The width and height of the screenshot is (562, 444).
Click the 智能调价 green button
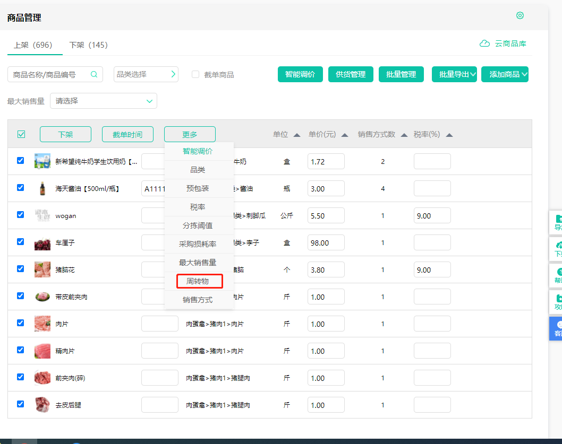click(300, 74)
